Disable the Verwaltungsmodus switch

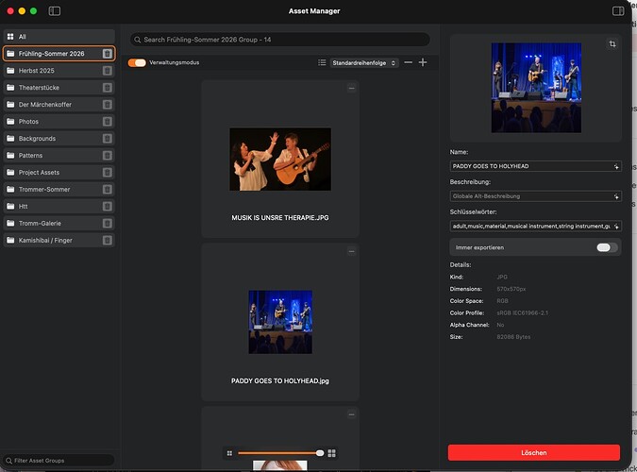138,62
